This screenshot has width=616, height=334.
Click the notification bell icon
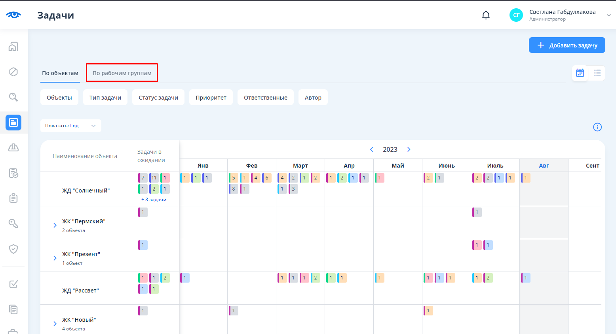click(x=486, y=15)
